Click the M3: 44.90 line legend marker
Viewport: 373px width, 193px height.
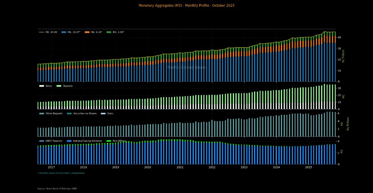click(41, 32)
